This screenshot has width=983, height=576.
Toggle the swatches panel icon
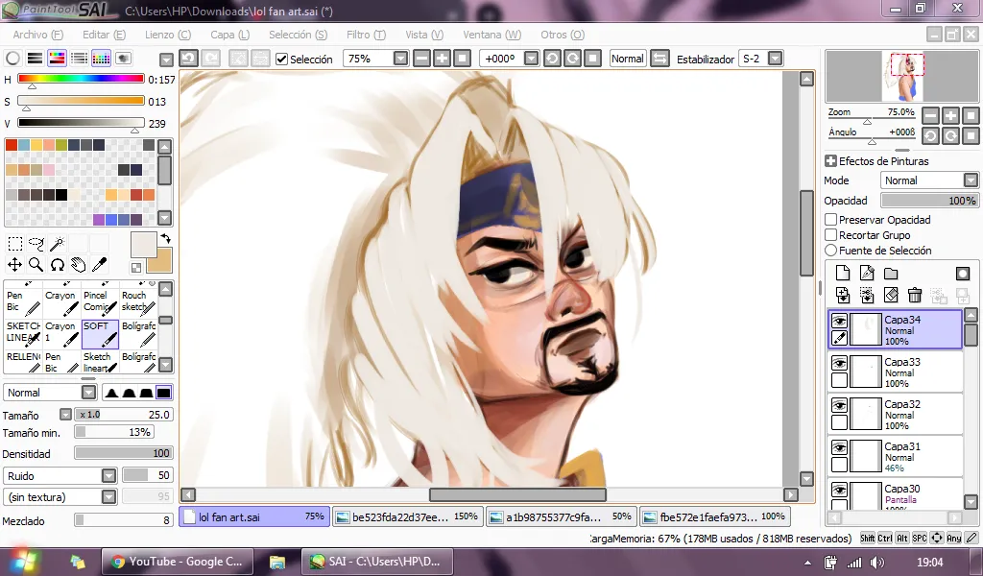point(101,59)
